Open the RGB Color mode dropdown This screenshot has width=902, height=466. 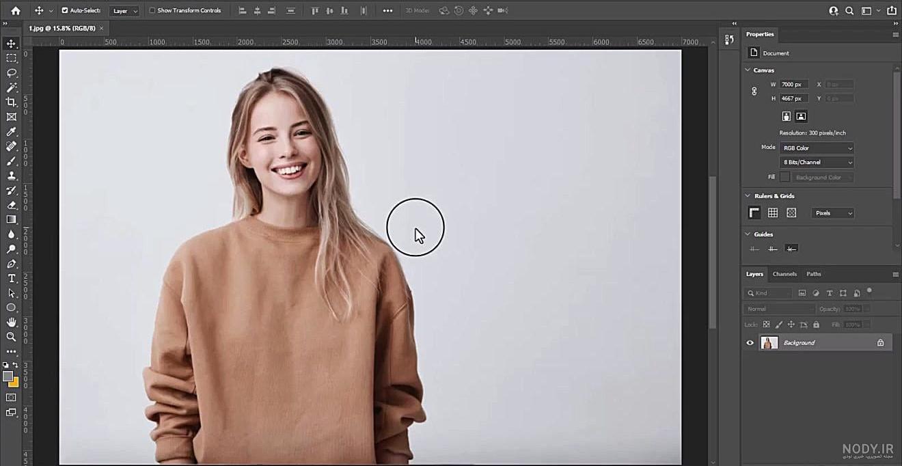coord(817,148)
